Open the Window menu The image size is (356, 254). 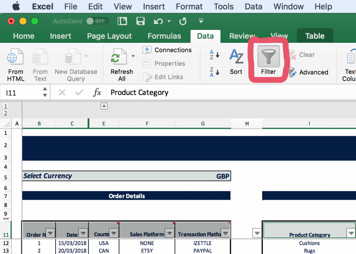[288, 6]
